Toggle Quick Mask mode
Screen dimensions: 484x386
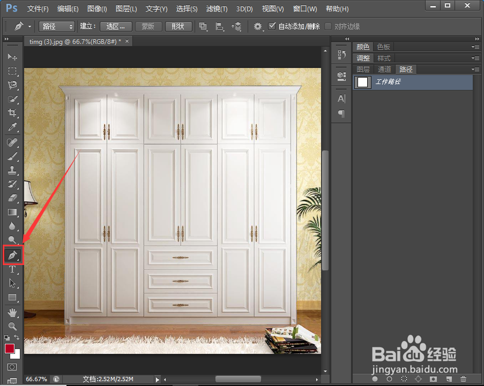pos(12,367)
